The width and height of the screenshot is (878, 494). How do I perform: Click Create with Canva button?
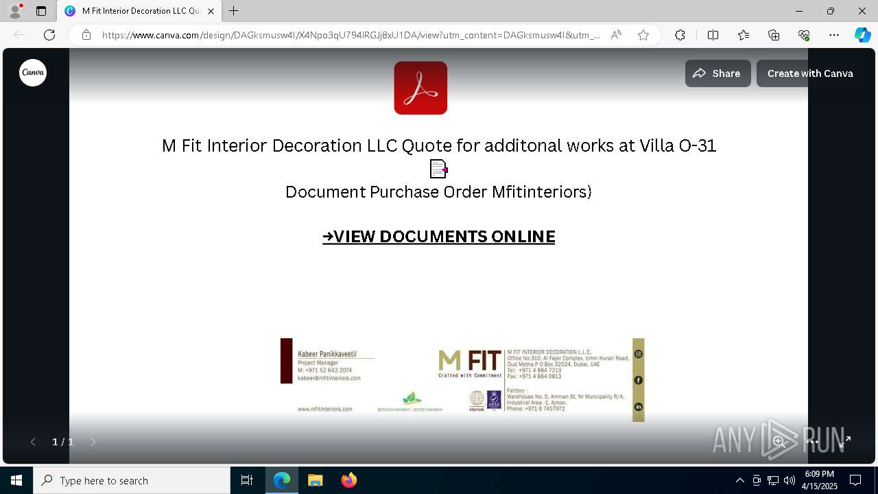click(810, 73)
